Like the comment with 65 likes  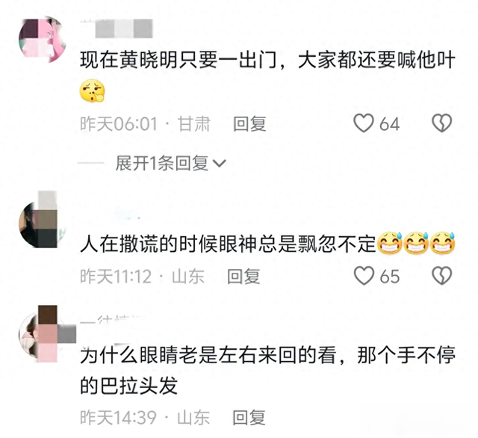pos(364,276)
